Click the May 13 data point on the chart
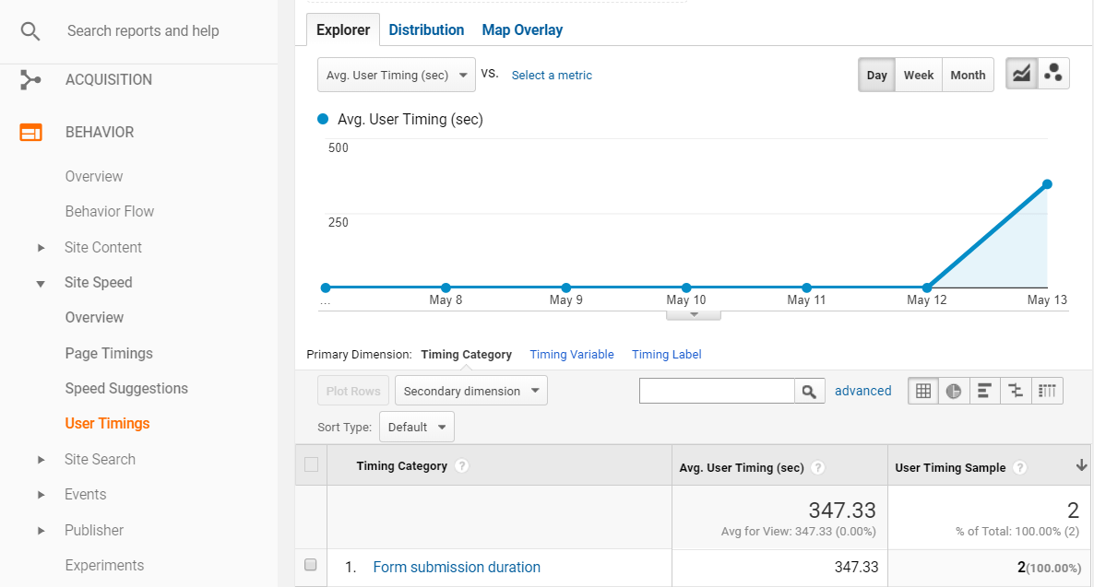The width and height of the screenshot is (1094, 587). tap(1047, 183)
